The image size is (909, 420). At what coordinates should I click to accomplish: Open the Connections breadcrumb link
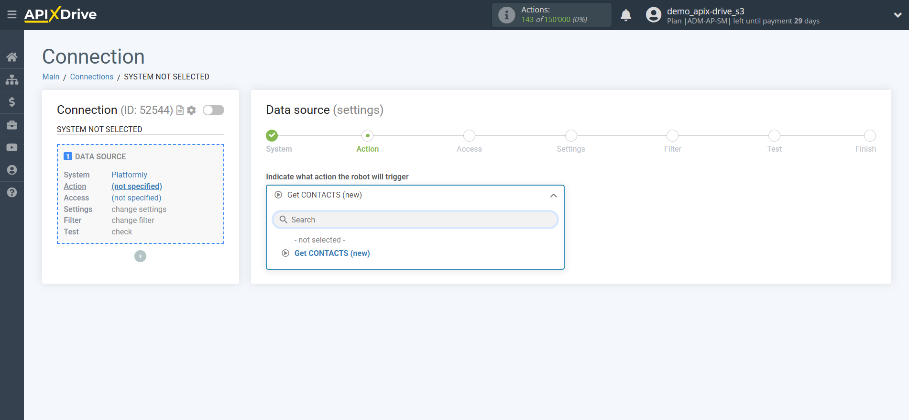pos(92,77)
